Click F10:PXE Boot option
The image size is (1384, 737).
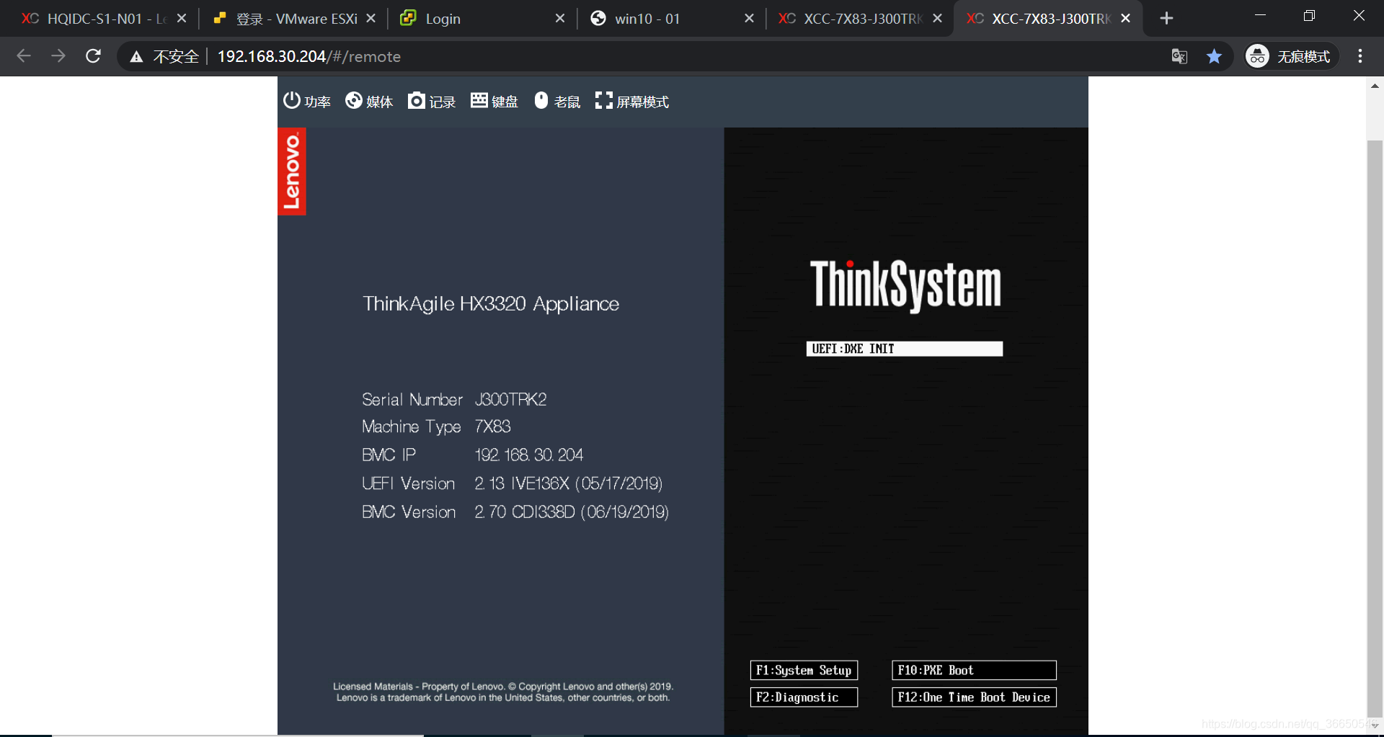pyautogui.click(x=974, y=670)
